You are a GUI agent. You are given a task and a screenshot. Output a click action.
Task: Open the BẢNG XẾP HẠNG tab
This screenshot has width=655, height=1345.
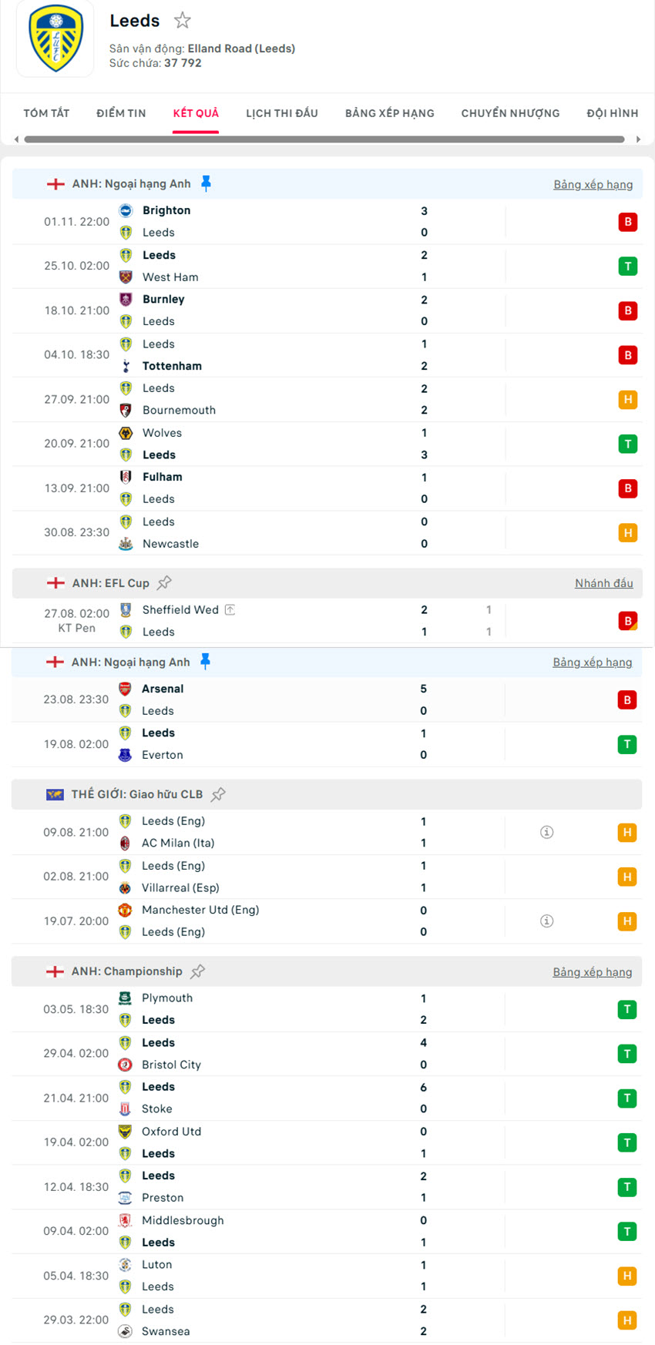tap(389, 112)
